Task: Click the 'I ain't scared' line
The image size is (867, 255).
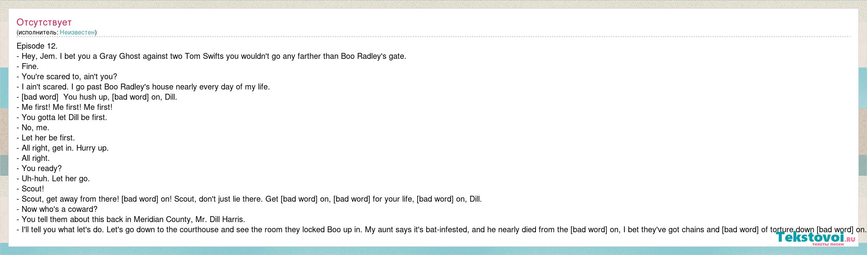Action: 143,87
